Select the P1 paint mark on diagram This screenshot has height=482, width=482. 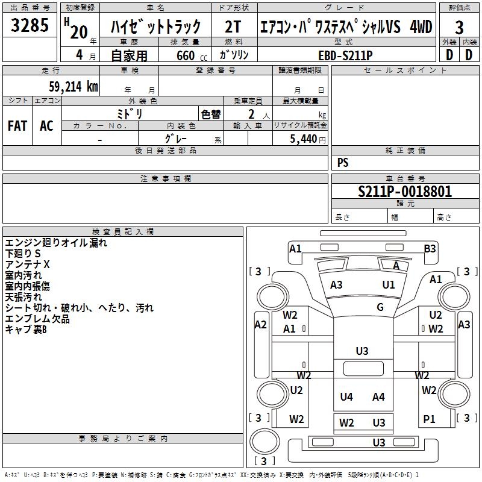[430, 419]
